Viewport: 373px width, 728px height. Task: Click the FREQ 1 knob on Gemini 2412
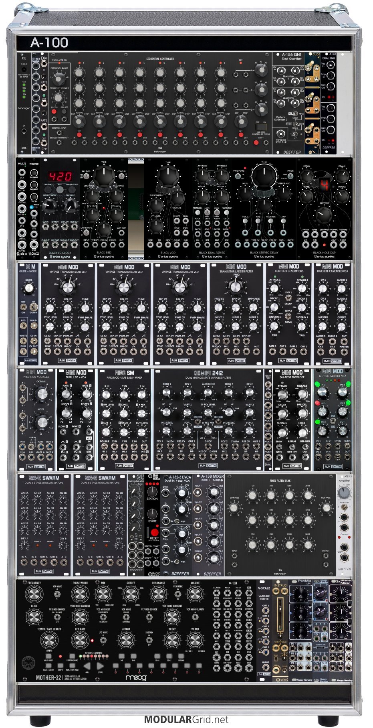tap(167, 393)
